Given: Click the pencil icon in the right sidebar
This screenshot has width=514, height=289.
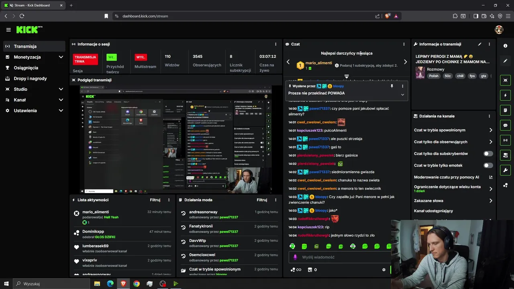Looking at the screenshot, I should click(x=506, y=61).
